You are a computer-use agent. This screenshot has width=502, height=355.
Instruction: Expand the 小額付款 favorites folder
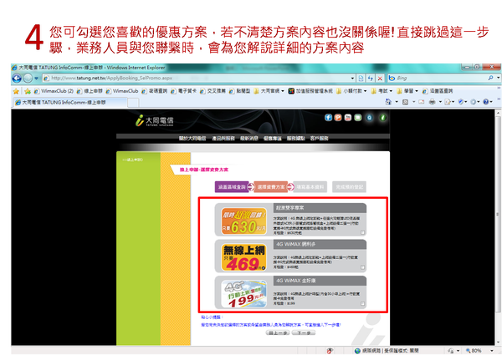point(351,91)
